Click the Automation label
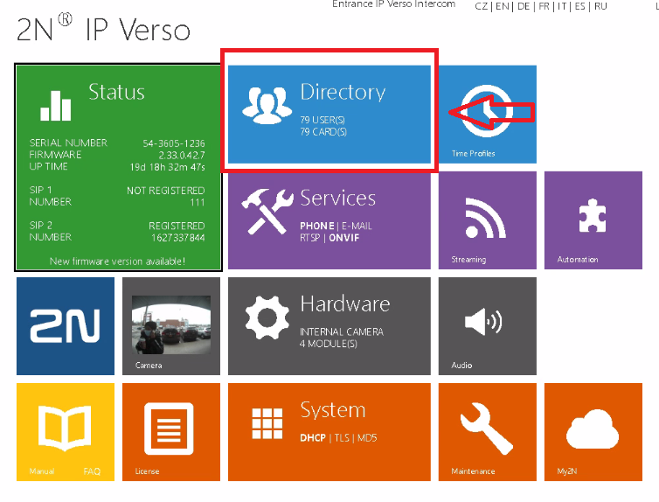Viewport: 659px width, 502px height. point(578,260)
